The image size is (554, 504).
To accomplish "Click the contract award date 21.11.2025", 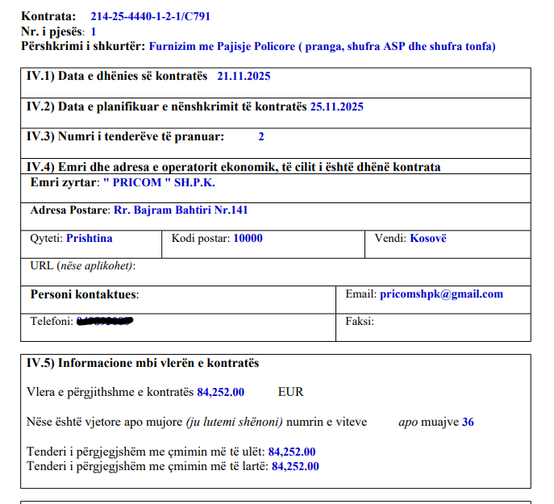I will [x=244, y=77].
